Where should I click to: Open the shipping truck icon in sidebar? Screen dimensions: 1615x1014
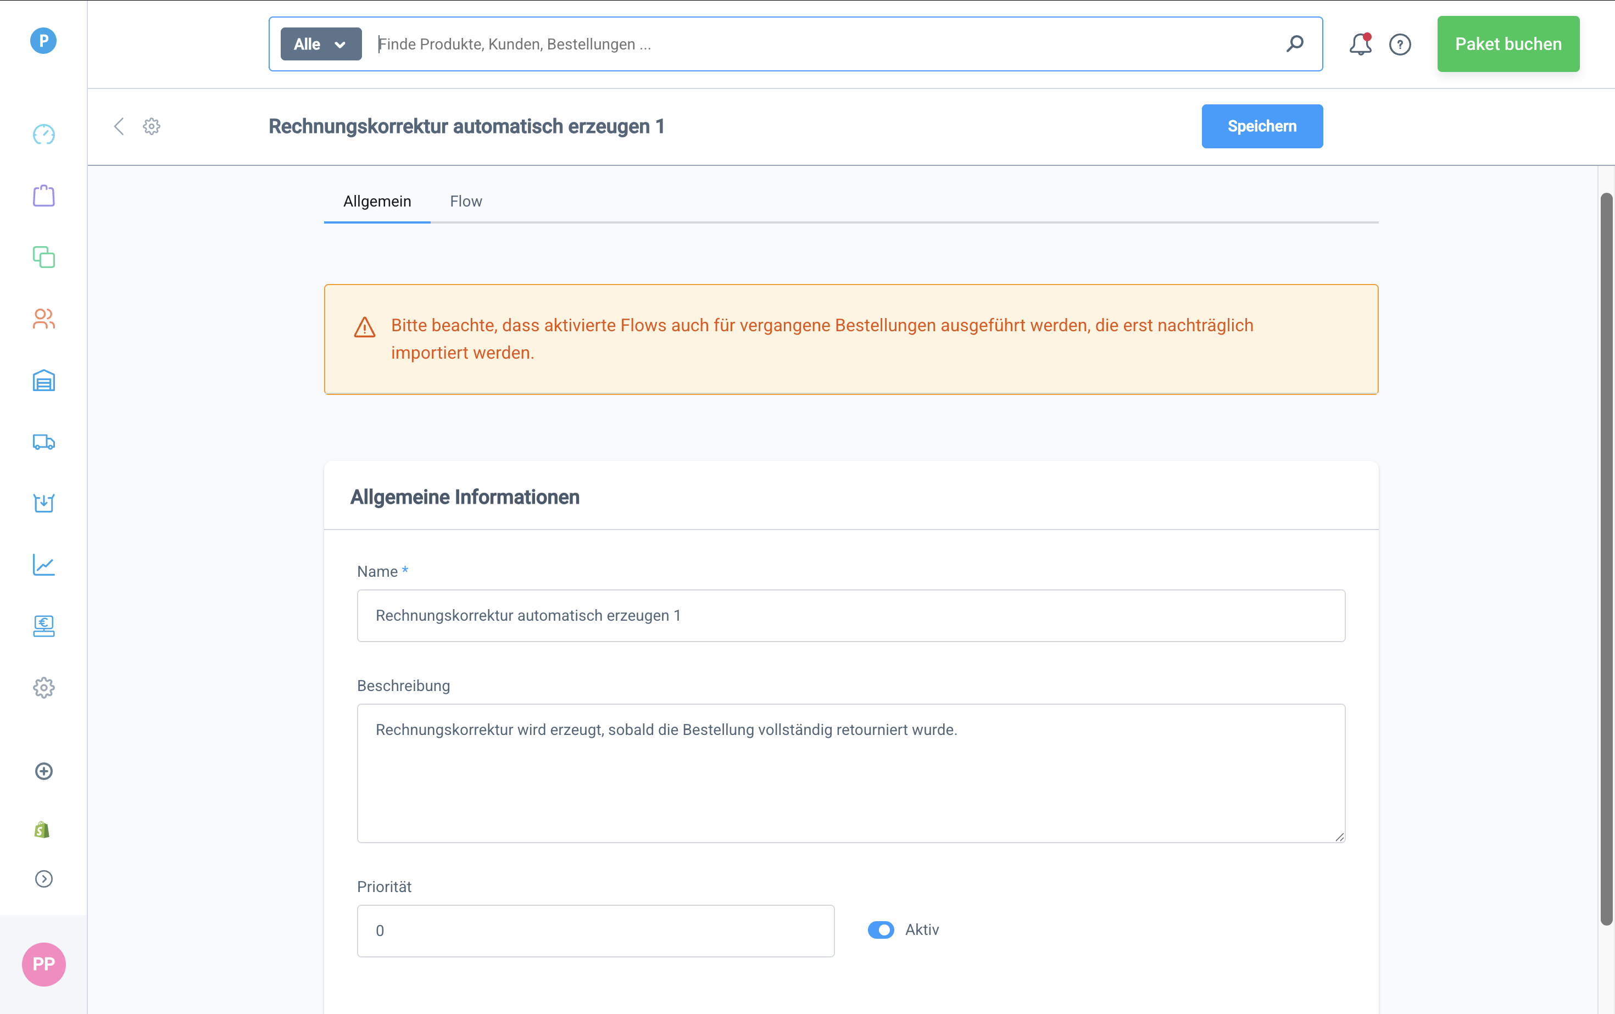click(43, 442)
